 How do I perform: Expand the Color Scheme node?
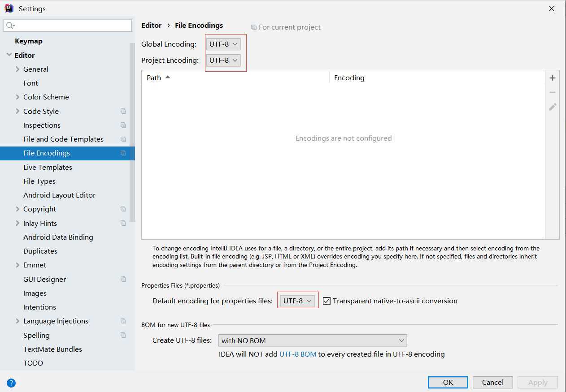[17, 97]
